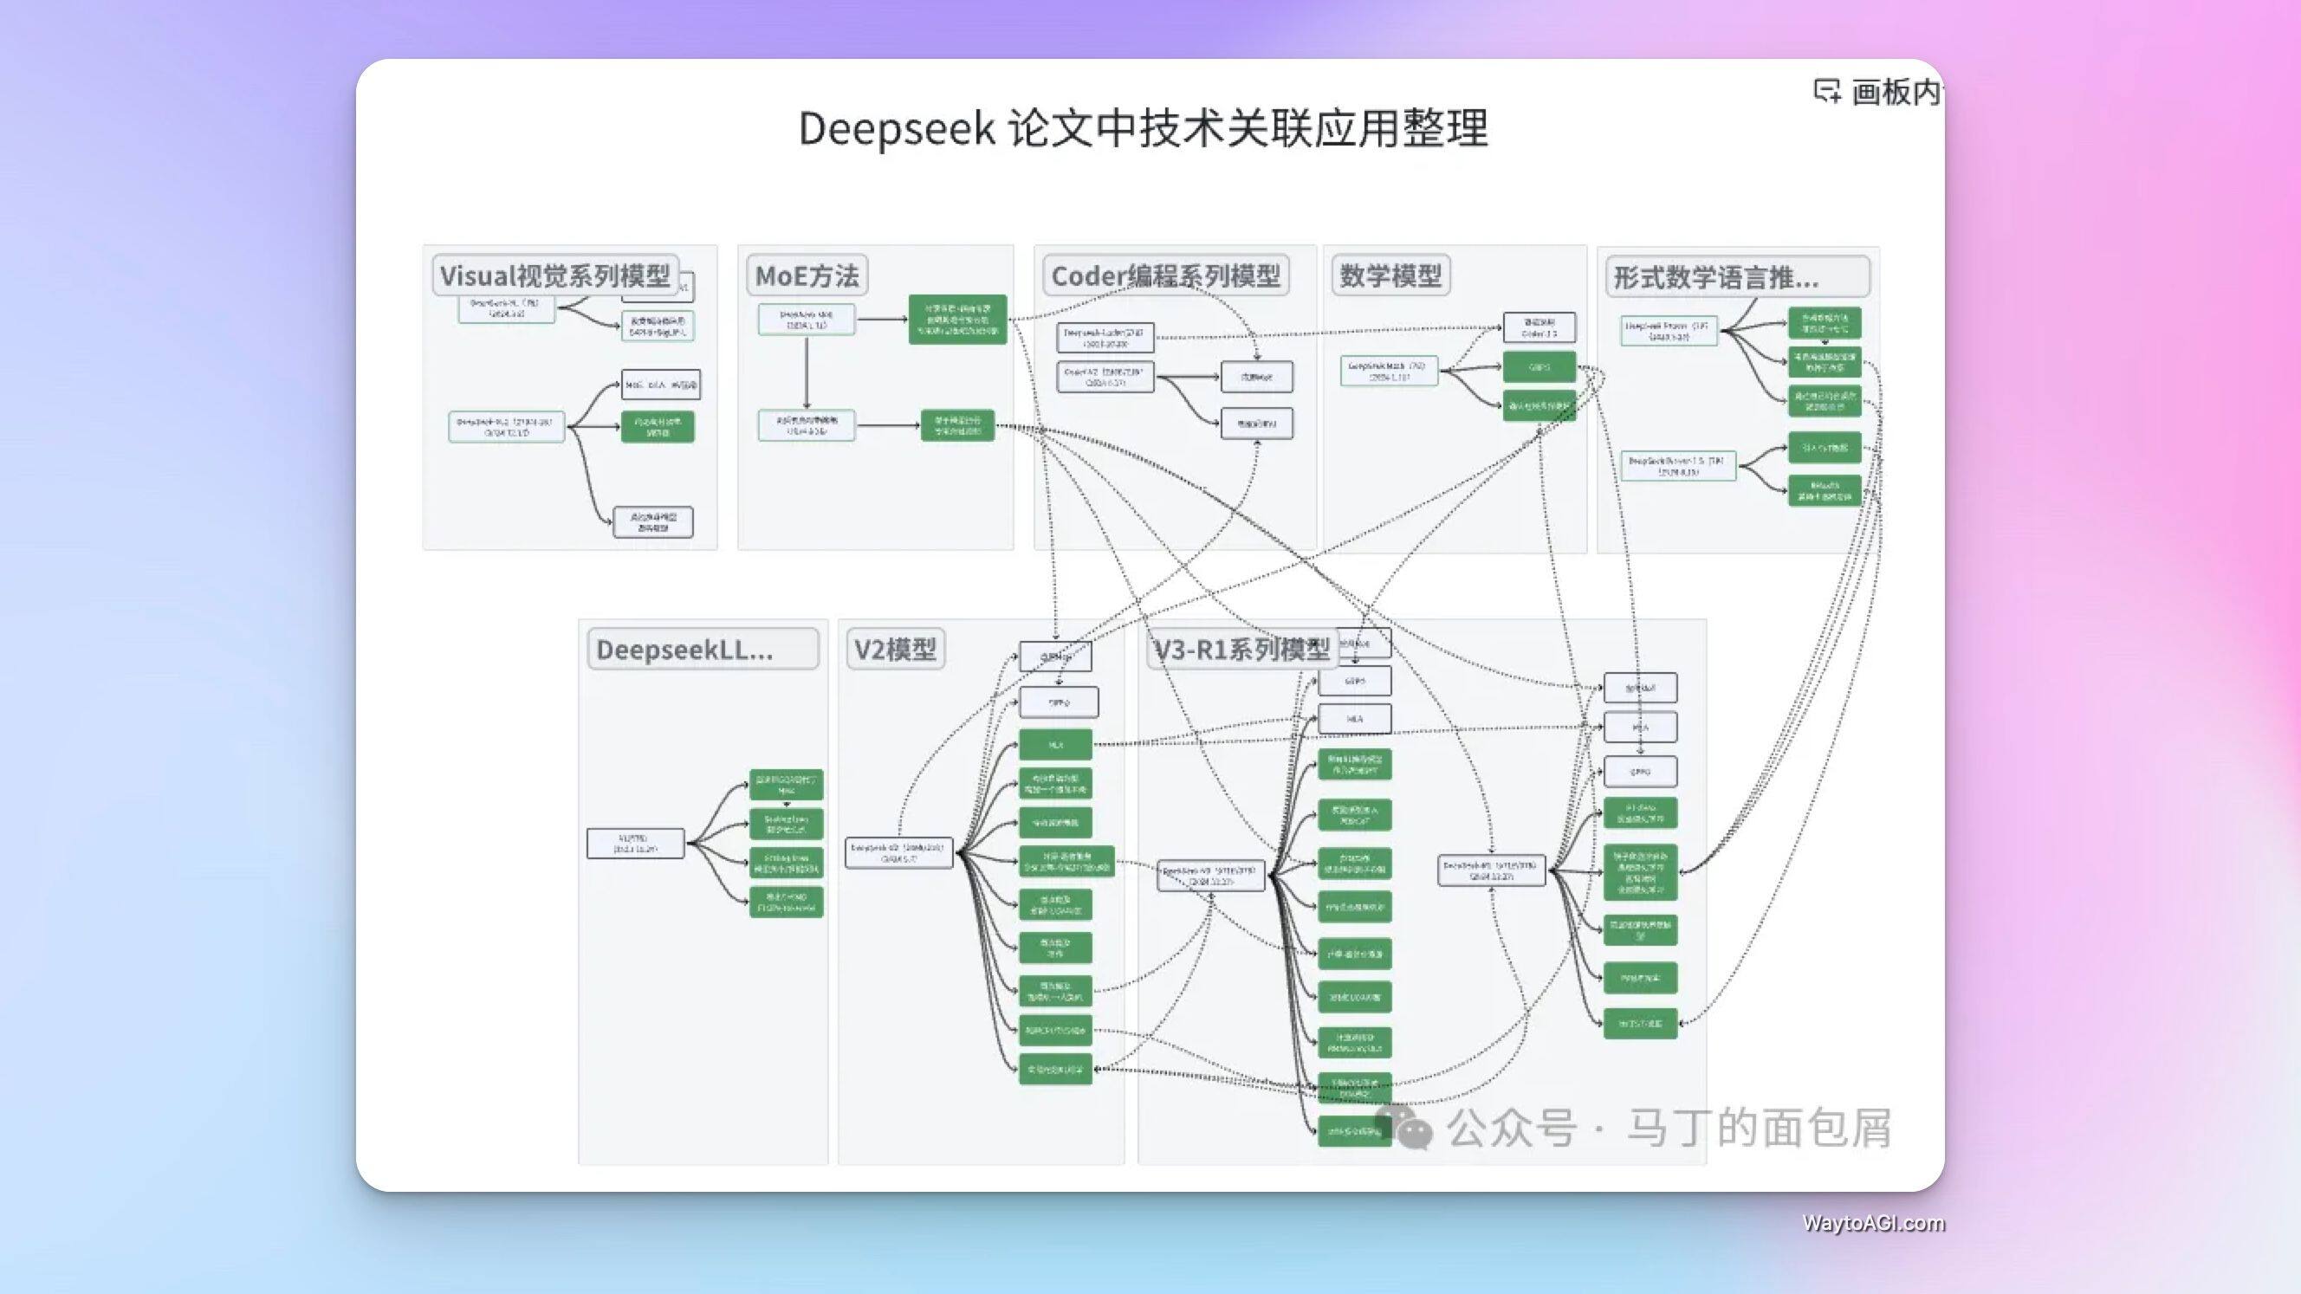Click the green MLA node in V2模型
This screenshot has width=2301, height=1294.
(x=1055, y=744)
